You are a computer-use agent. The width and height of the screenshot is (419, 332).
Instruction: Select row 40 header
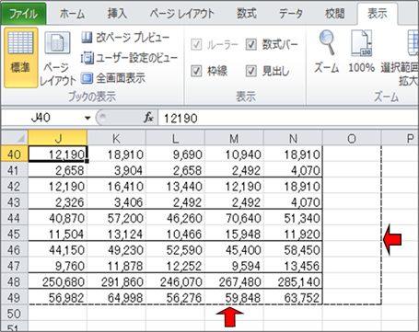pyautogui.click(x=15, y=154)
